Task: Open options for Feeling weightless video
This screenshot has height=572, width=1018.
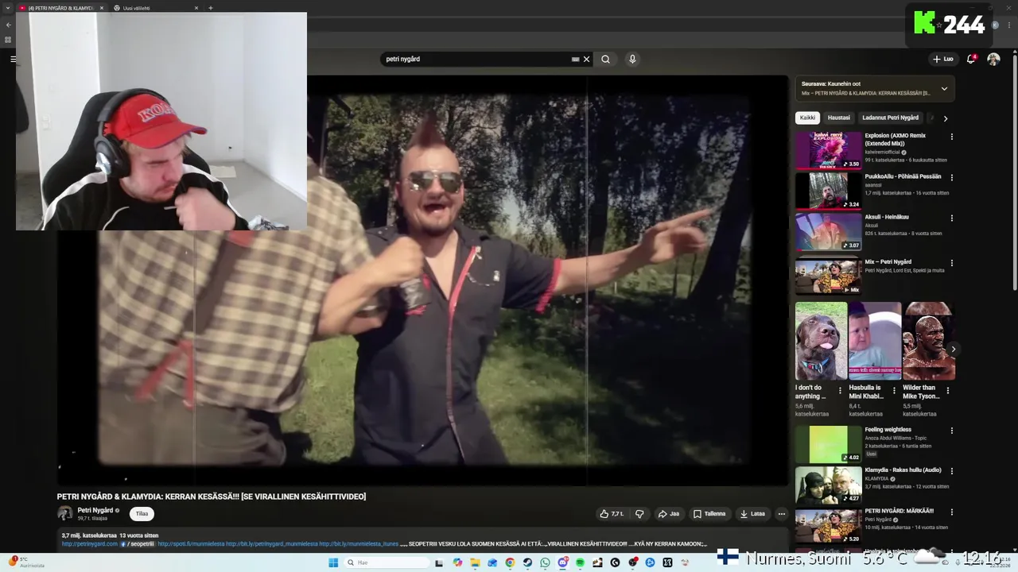Action: [951, 431]
